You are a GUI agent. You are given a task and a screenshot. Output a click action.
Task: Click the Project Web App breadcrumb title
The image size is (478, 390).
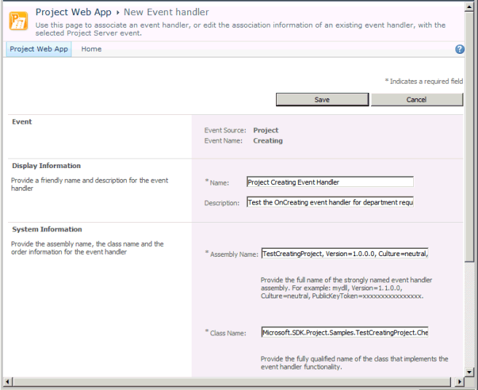[x=74, y=12]
